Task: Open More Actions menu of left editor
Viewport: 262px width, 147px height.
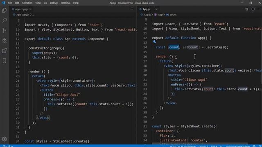Action: pyautogui.click(x=131, y=9)
